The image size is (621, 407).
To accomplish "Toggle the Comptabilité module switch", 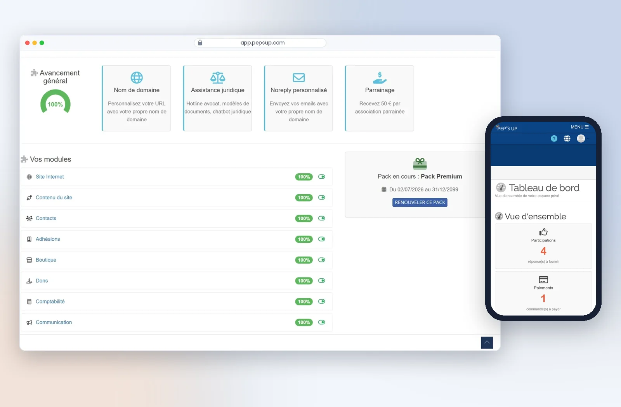I will click(x=322, y=302).
